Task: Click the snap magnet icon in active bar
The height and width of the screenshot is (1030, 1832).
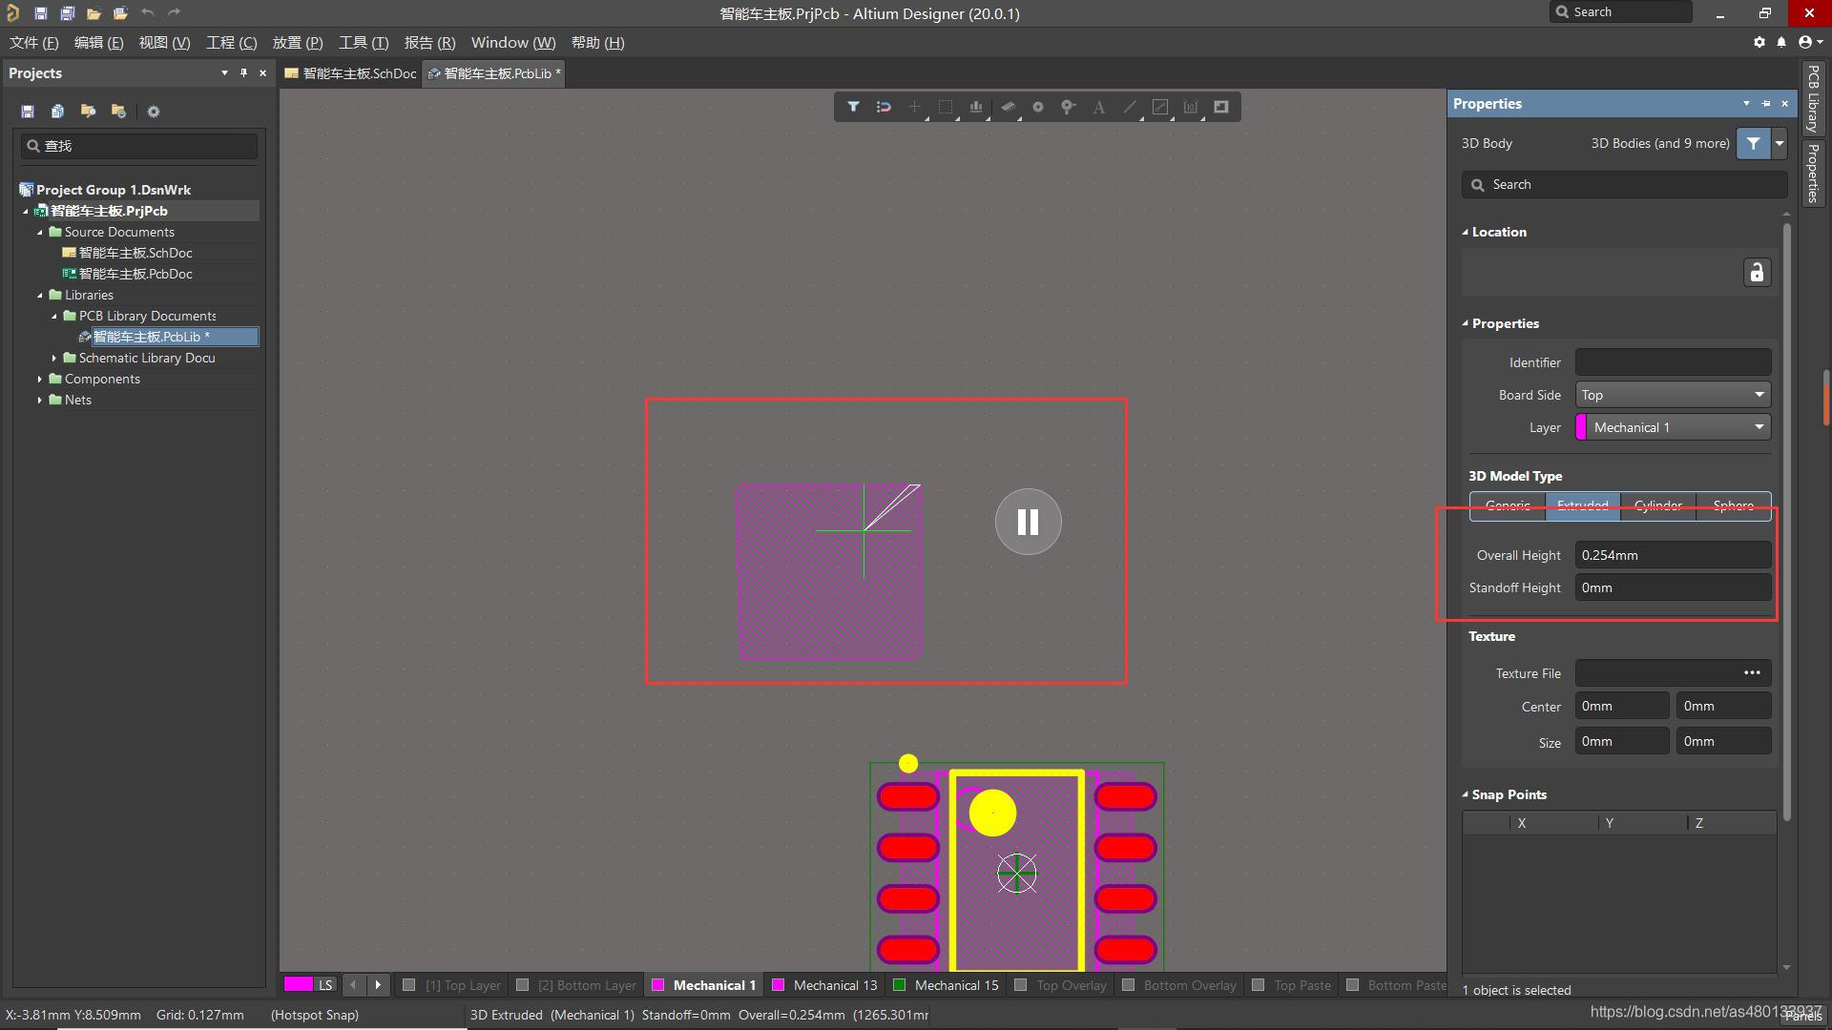Action: (x=884, y=107)
